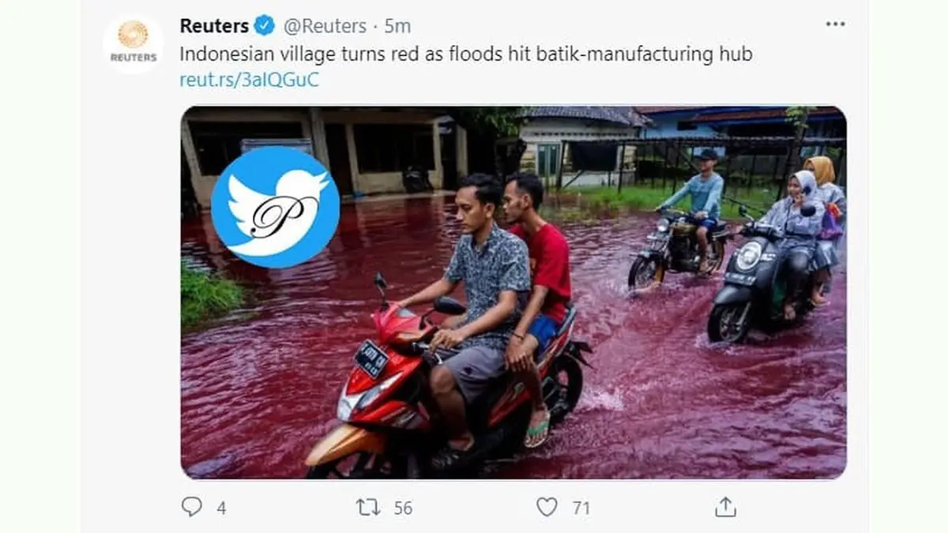
Task: Retweet the Reuters post
Action: pos(368,507)
